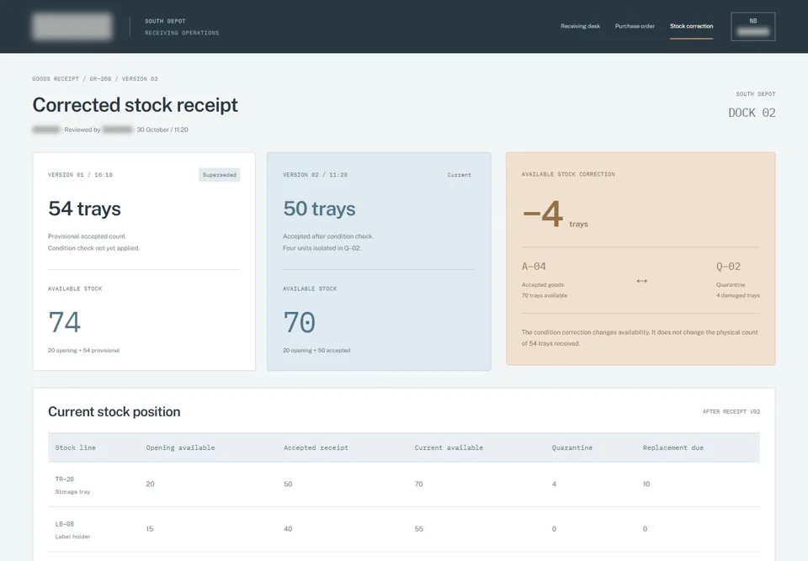The image size is (808, 561).
Task: Go to the Purchase order tab
Action: [x=635, y=26]
